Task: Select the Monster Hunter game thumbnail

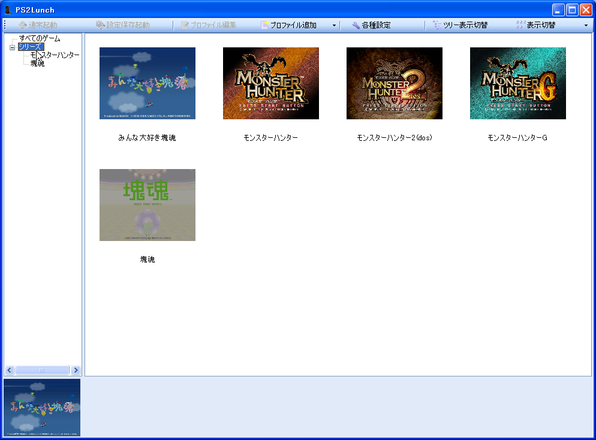Action: tap(271, 83)
